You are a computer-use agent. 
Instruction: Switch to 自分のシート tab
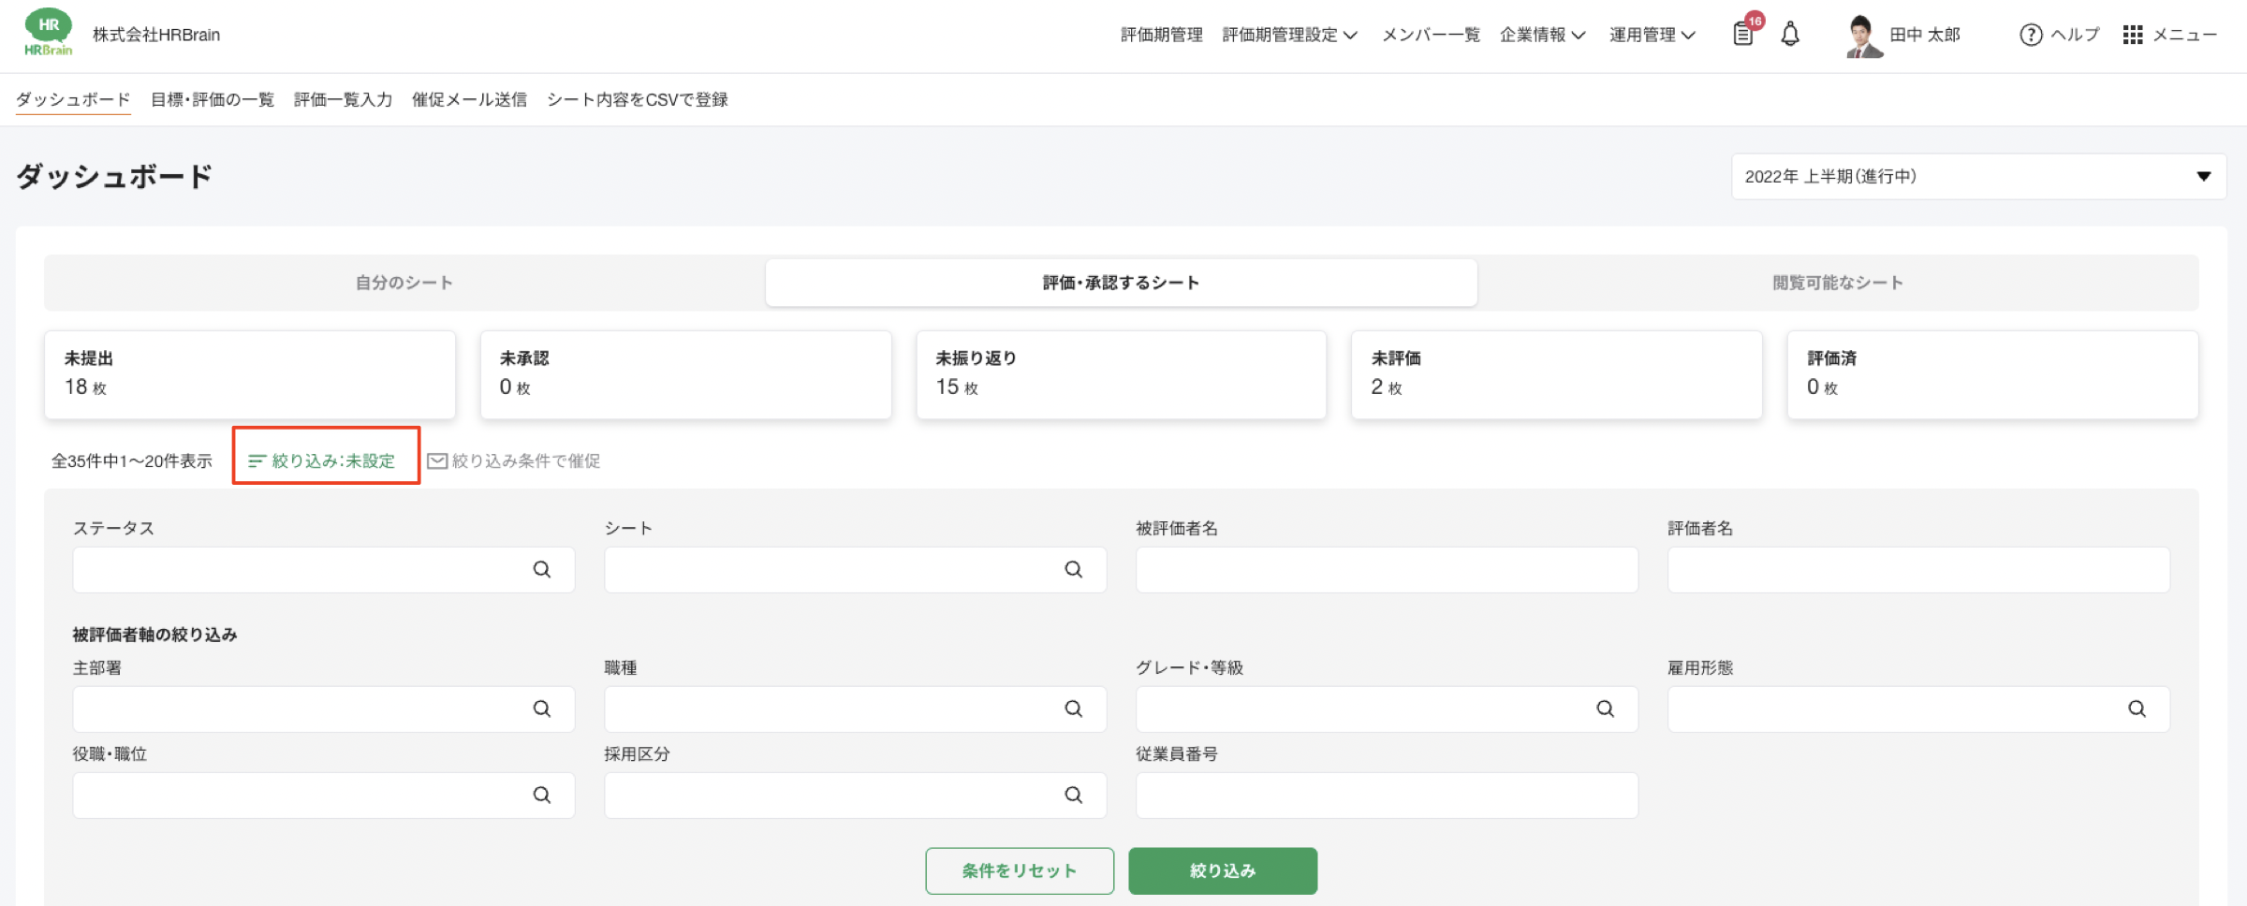click(404, 283)
